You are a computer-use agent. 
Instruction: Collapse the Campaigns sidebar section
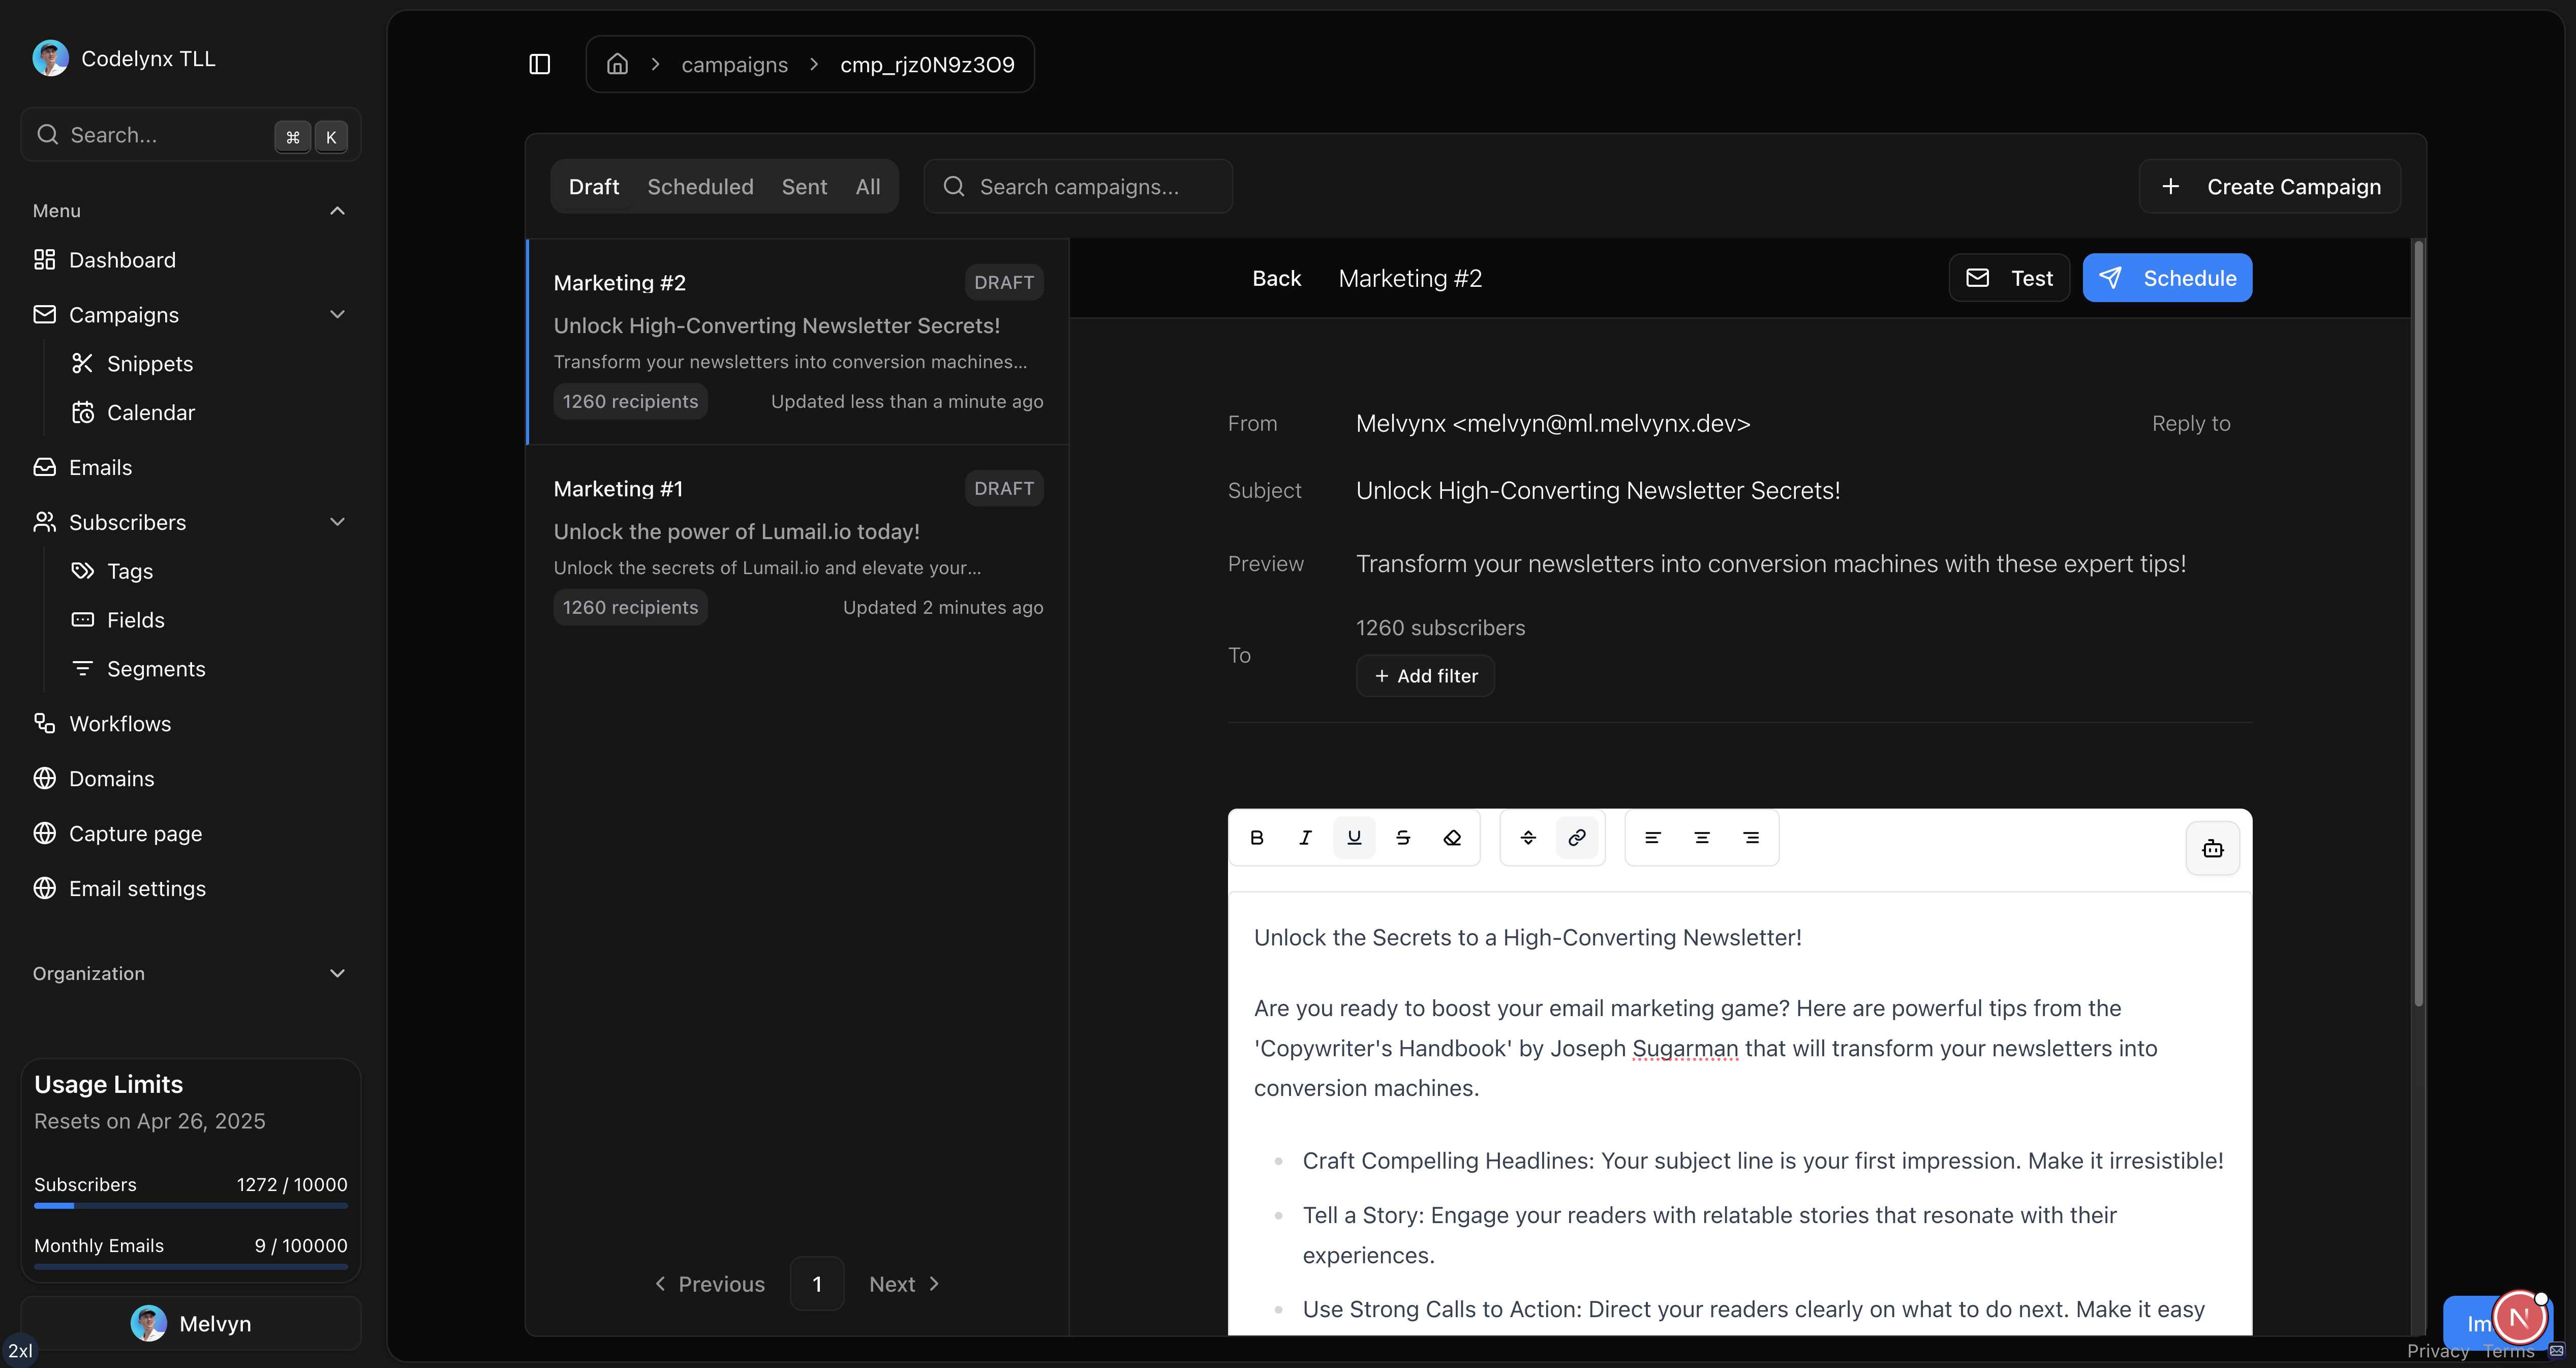[x=337, y=314]
